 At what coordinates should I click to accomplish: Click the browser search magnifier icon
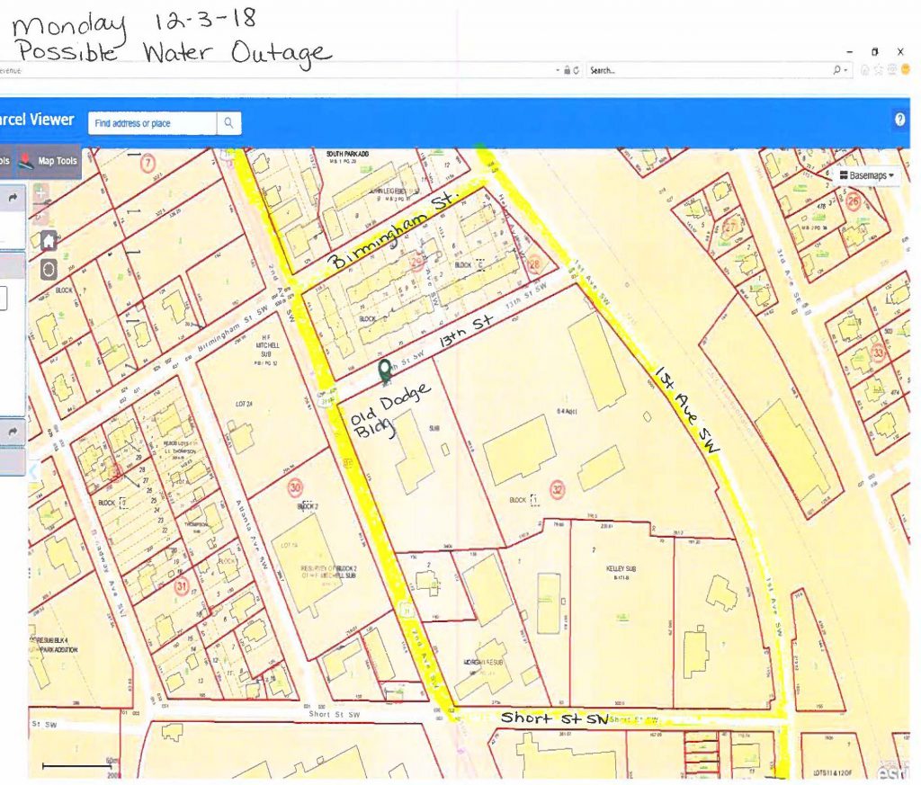coord(836,70)
